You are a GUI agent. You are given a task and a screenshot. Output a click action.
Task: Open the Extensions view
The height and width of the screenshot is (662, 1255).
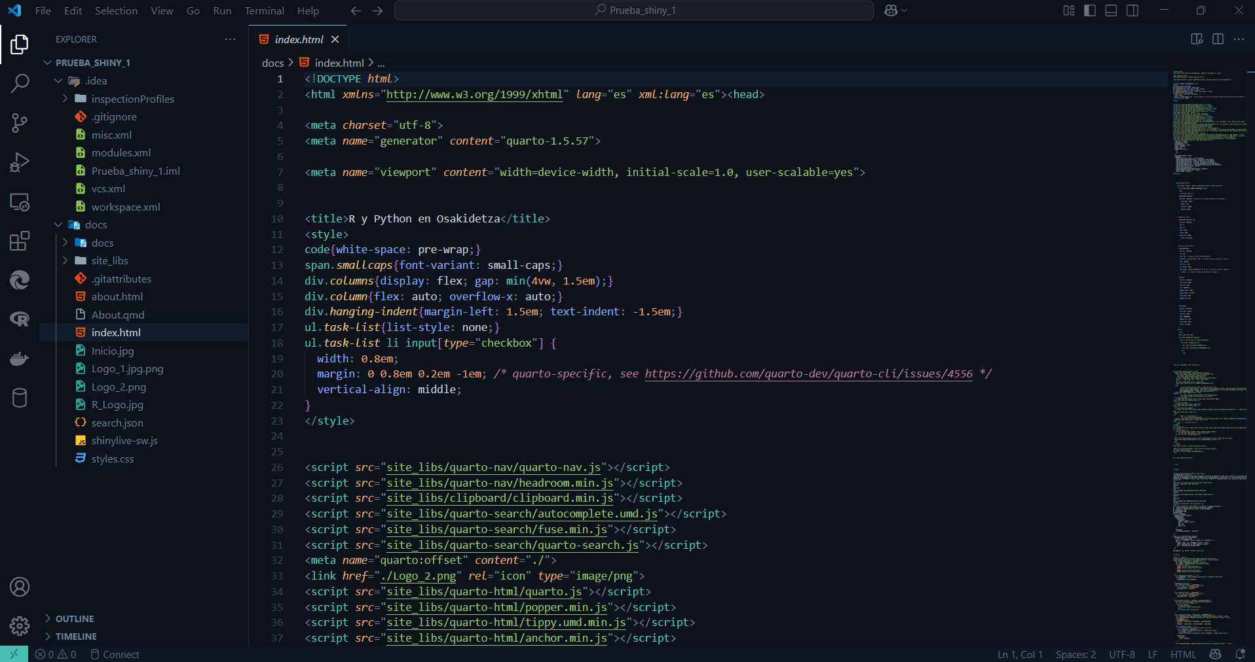point(20,241)
